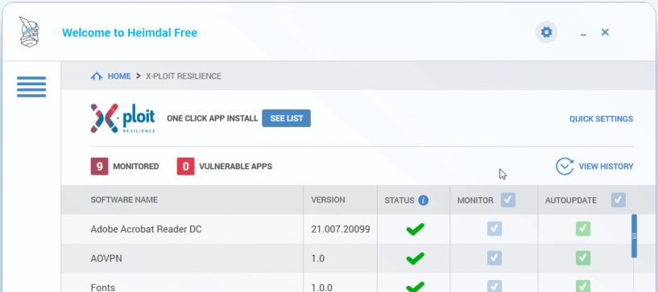
Task: Toggle Monitor checkbox for AOVPN
Action: 495,258
